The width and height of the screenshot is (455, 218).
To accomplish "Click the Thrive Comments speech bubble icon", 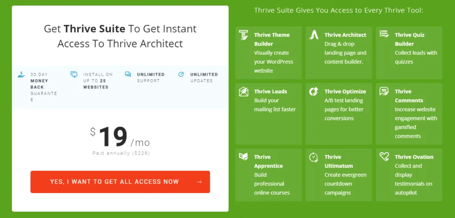I will click(384, 91).
